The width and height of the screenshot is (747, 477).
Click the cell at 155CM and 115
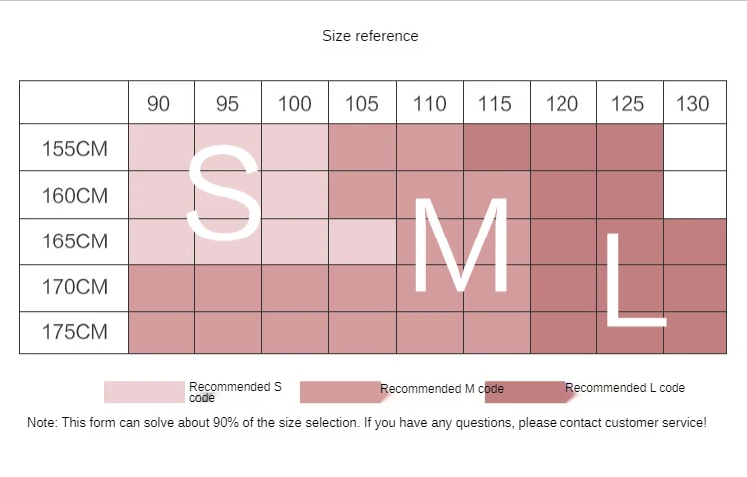(497, 148)
